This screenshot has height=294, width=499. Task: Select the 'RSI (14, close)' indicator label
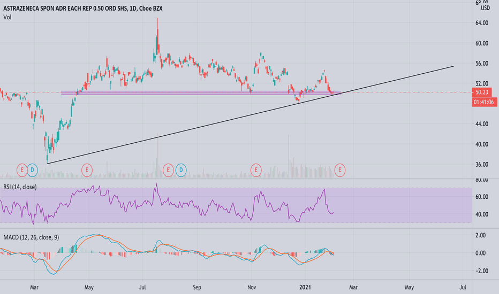point(20,187)
